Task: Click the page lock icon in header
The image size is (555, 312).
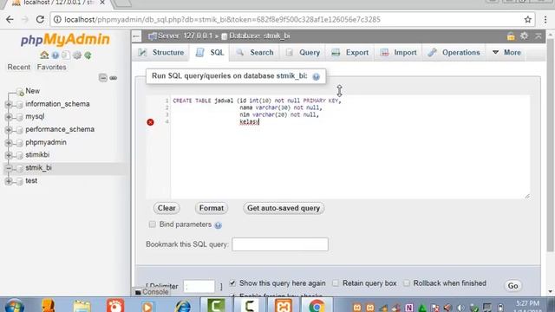Action: tap(511, 36)
